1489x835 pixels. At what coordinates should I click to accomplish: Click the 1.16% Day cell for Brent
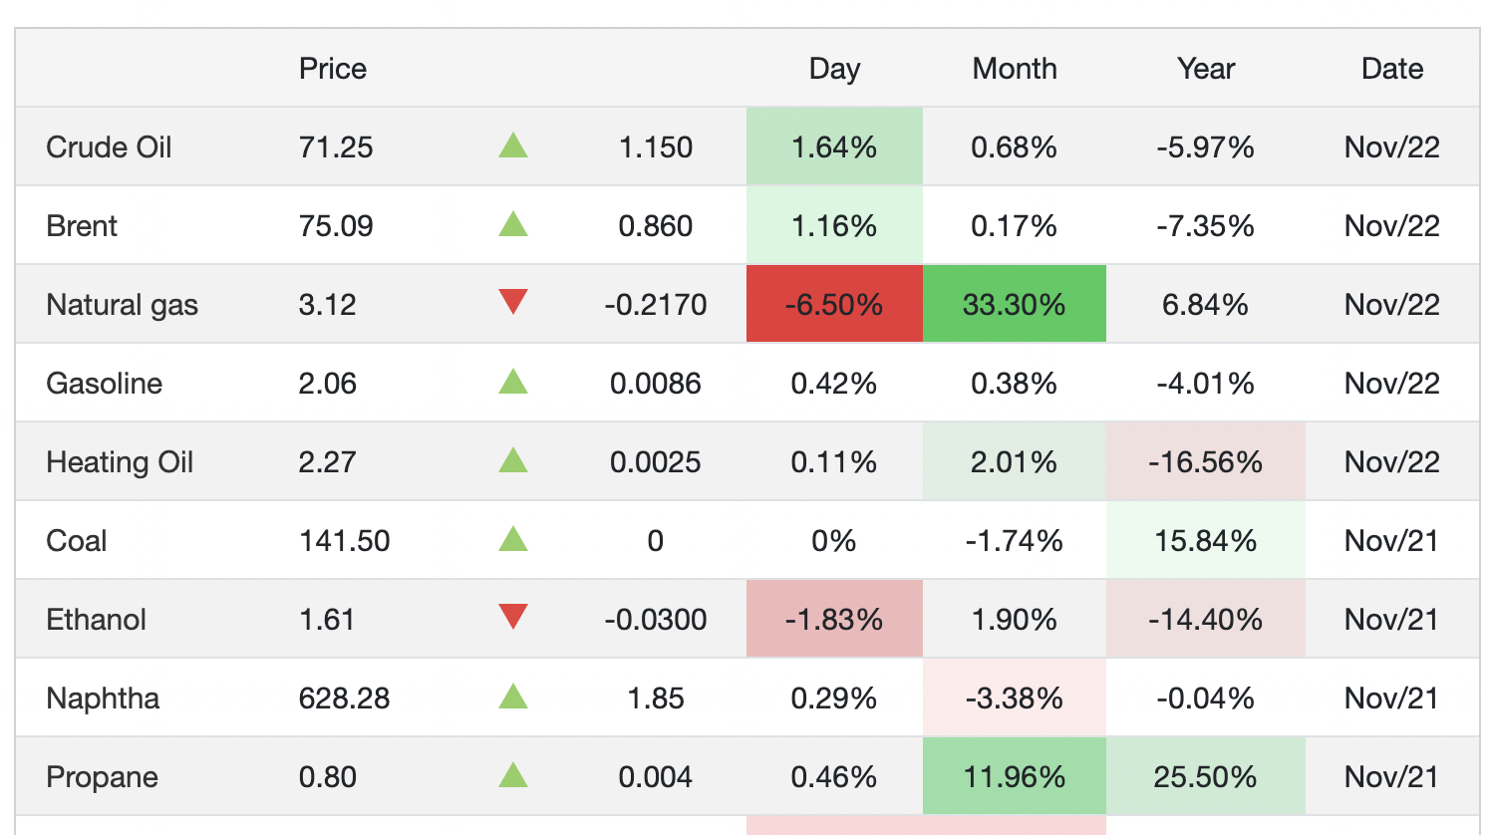pyautogui.click(x=834, y=225)
